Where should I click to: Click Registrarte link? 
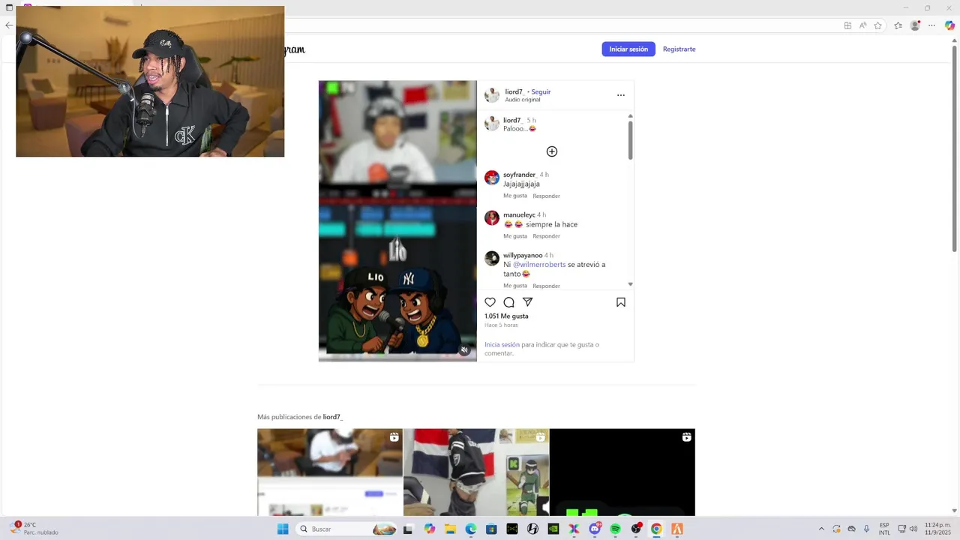click(679, 49)
